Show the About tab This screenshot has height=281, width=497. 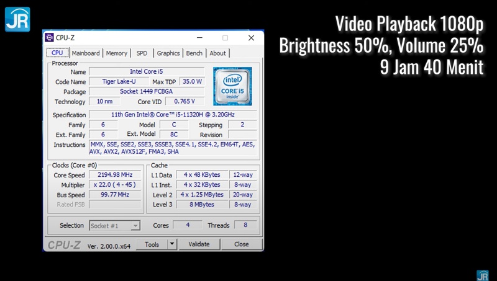click(217, 53)
